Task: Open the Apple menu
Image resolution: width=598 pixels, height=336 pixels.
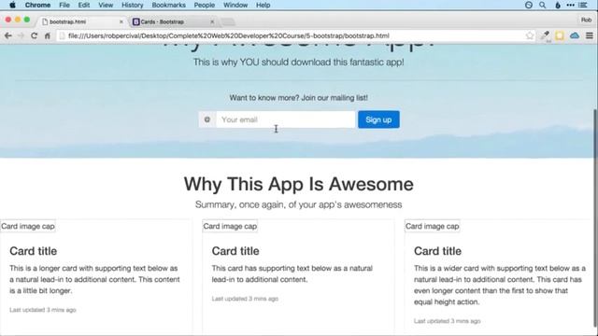Action: click(12, 5)
